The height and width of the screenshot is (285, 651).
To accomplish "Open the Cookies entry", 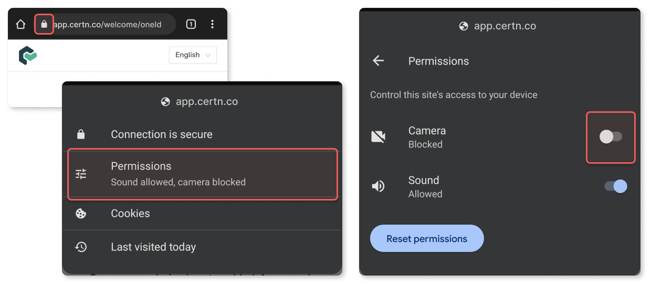I will 202,214.
